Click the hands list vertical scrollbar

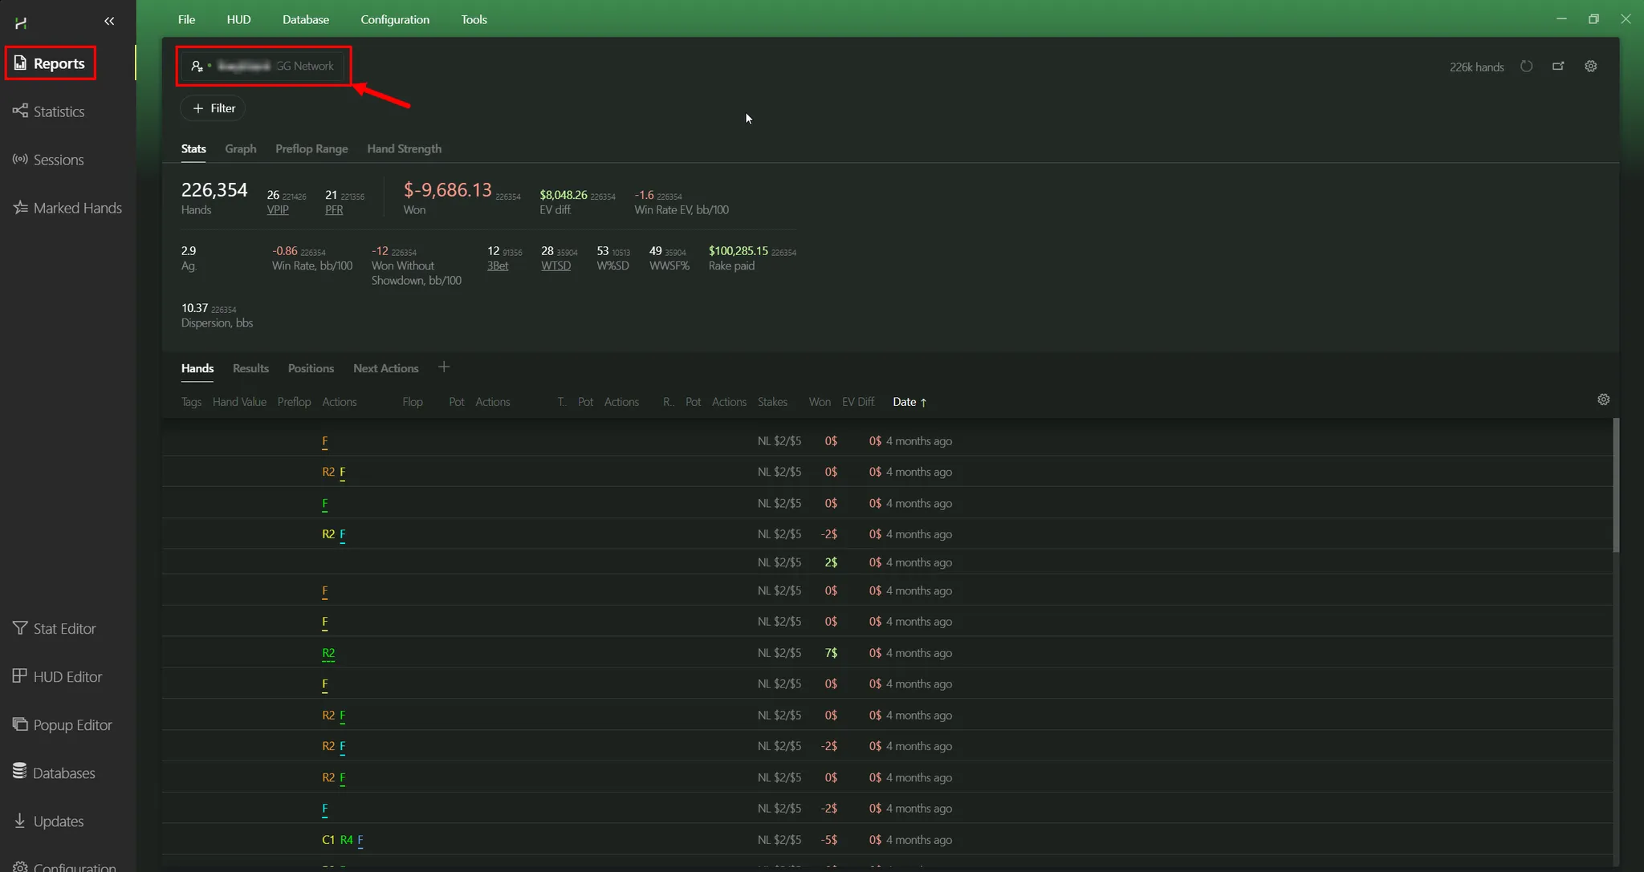1615,485
